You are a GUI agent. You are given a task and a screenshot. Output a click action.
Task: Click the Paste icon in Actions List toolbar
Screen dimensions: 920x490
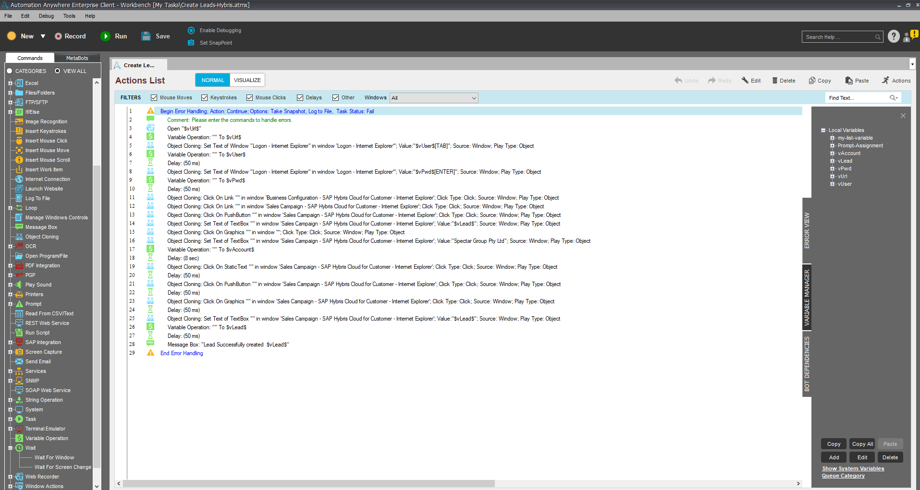[849, 81]
